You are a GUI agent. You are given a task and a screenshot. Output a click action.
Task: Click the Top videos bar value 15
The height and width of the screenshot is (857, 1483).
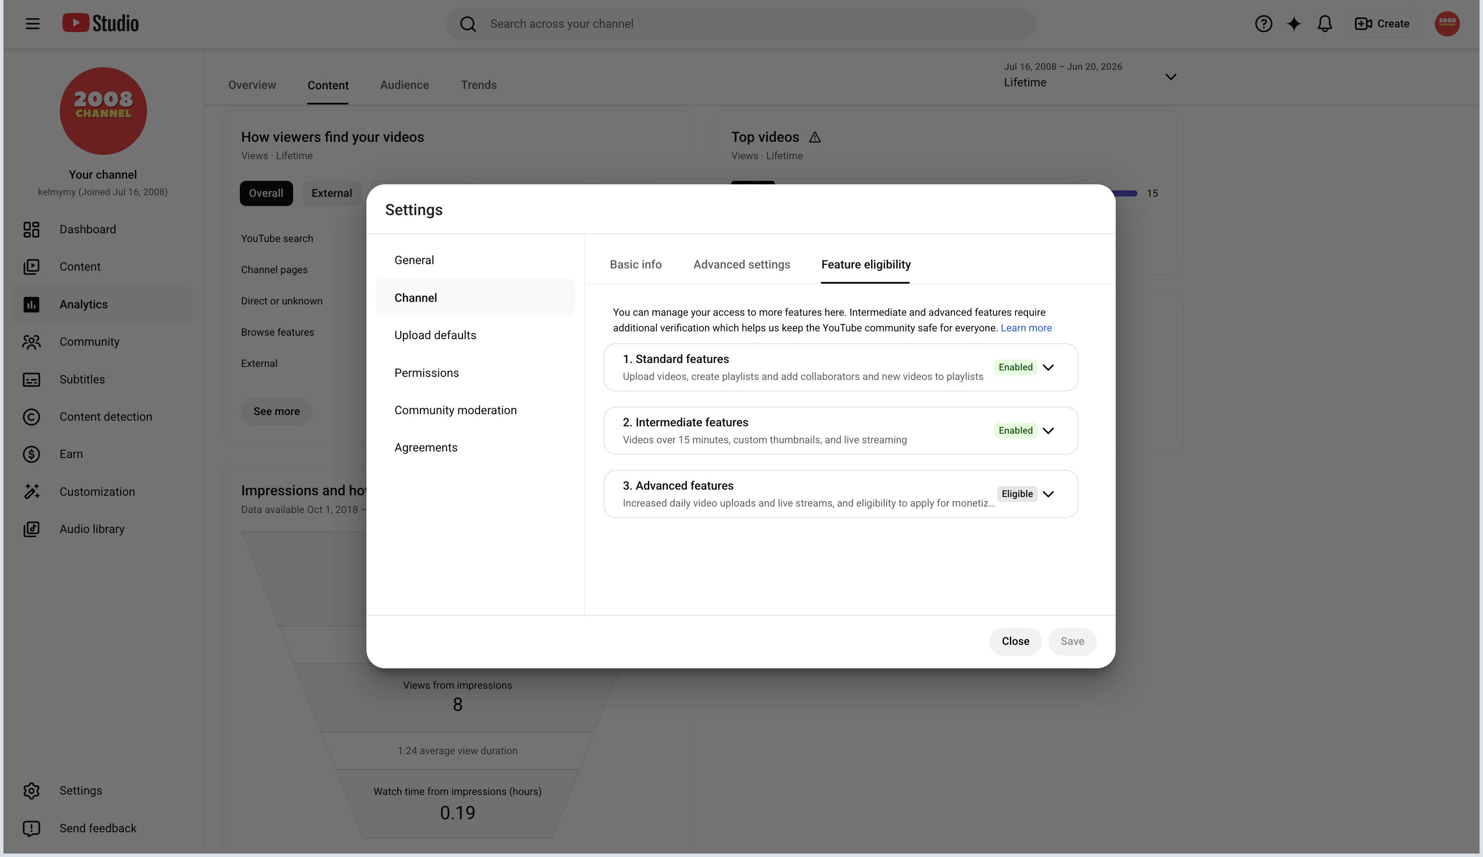pos(1152,193)
